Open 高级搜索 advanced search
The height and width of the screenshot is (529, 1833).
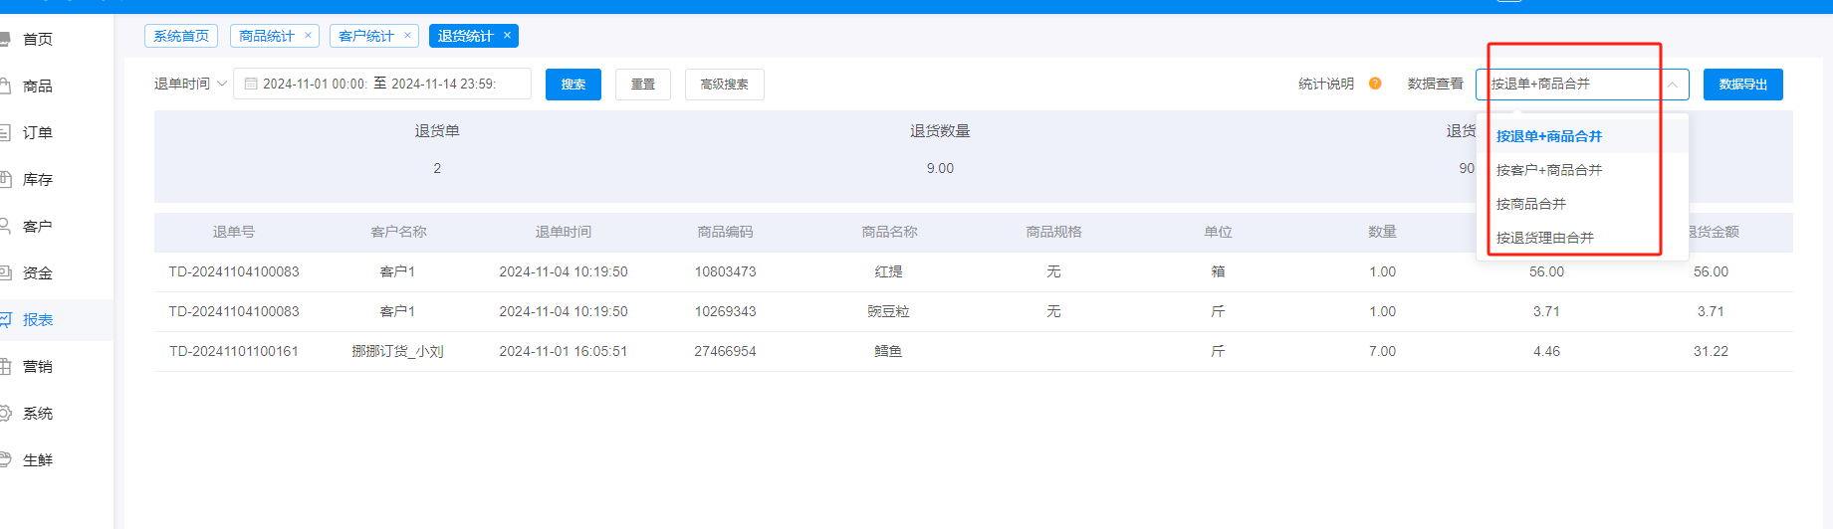724,85
